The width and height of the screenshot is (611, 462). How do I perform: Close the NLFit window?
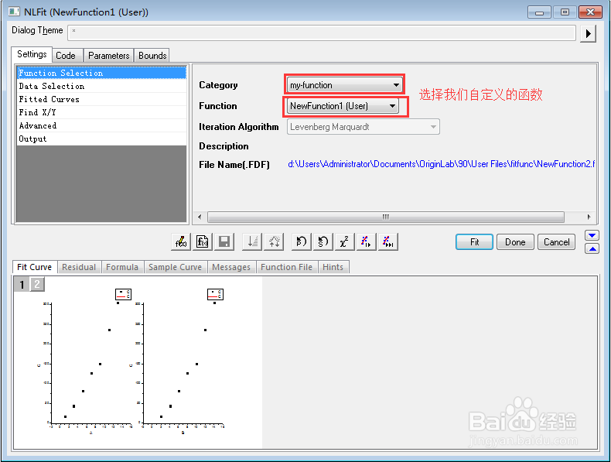[x=590, y=12]
